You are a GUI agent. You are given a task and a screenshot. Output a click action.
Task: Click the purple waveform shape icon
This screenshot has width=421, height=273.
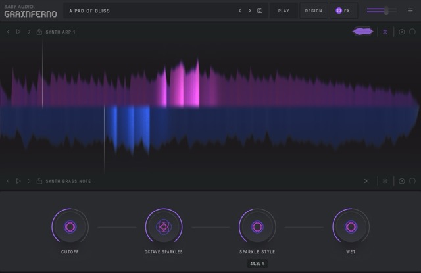pos(362,32)
